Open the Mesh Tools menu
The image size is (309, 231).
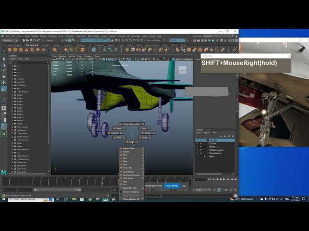(x=81, y=36)
